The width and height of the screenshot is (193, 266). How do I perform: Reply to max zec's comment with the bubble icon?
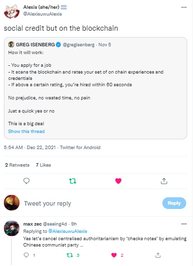pos(26,255)
